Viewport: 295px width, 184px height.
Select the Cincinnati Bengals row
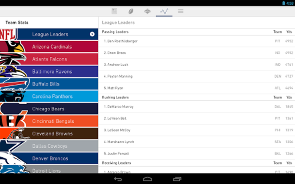point(49,121)
